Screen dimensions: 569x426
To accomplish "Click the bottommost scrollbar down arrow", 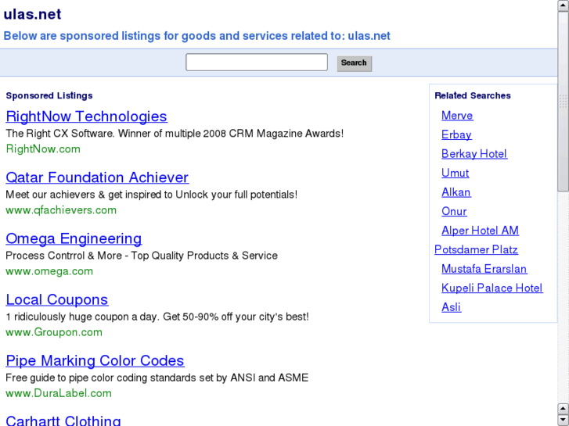I will point(564,420).
